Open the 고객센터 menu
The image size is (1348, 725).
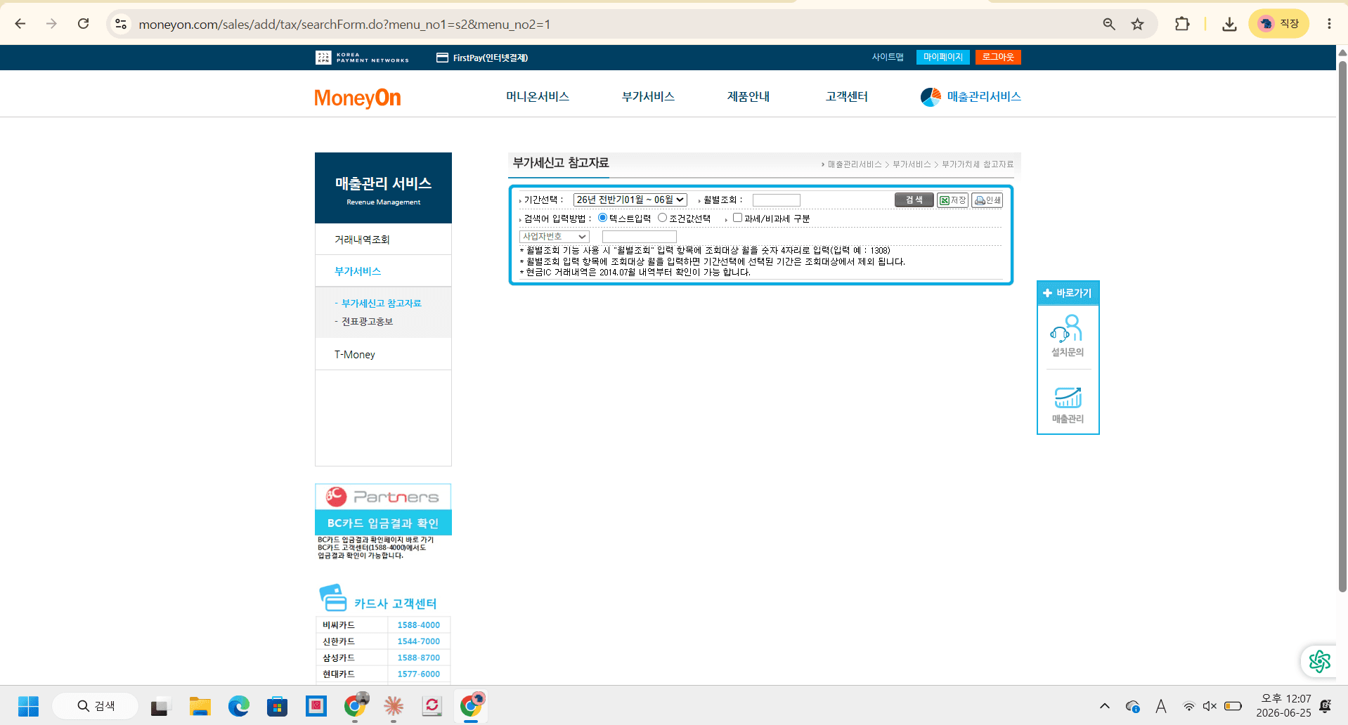pyautogui.click(x=847, y=96)
